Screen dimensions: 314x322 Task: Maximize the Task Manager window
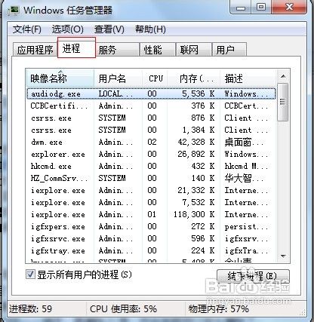point(261,8)
